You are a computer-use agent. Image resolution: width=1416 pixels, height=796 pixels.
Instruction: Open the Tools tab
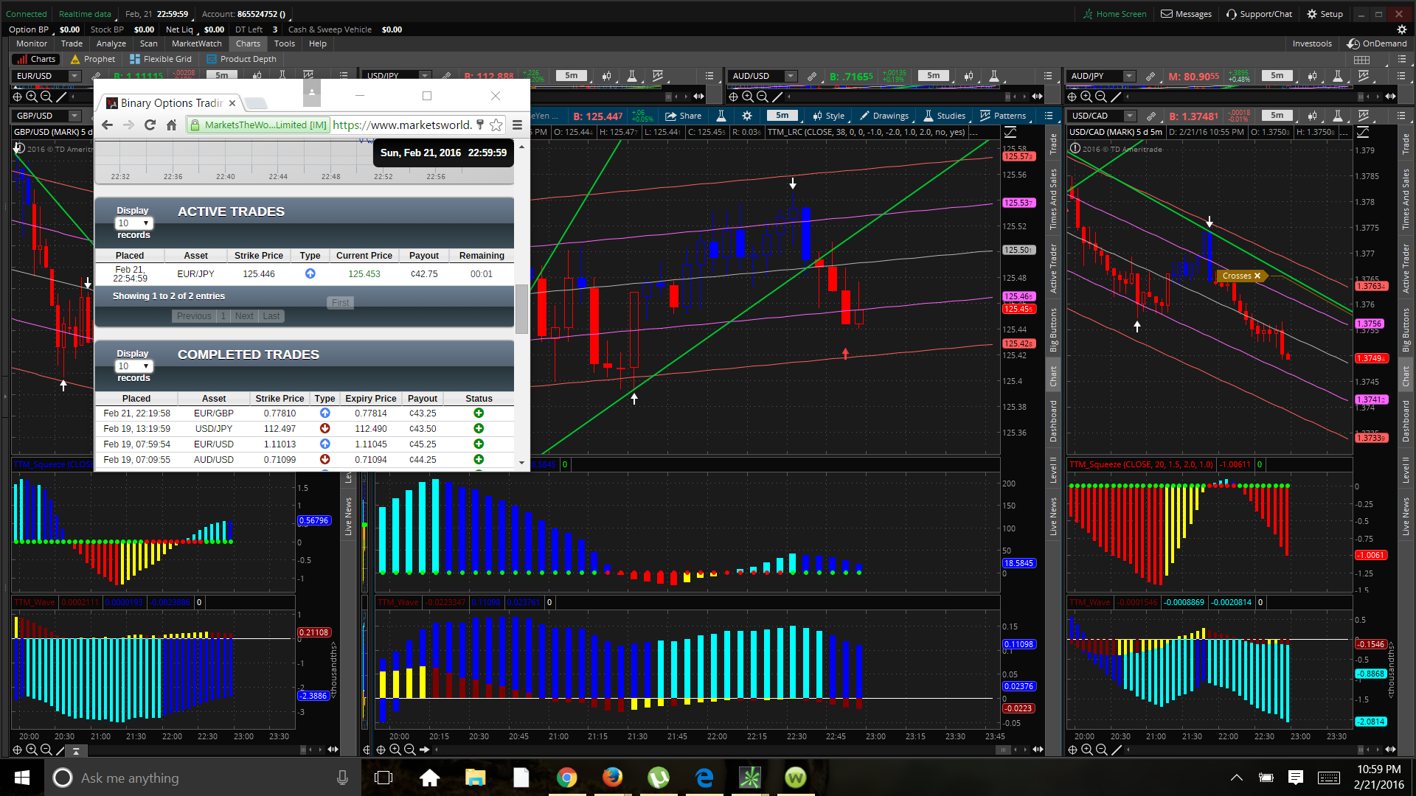285,44
